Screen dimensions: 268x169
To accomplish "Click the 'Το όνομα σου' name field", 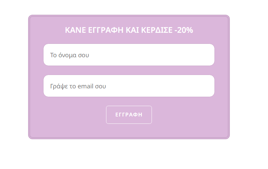I will click(x=129, y=55).
